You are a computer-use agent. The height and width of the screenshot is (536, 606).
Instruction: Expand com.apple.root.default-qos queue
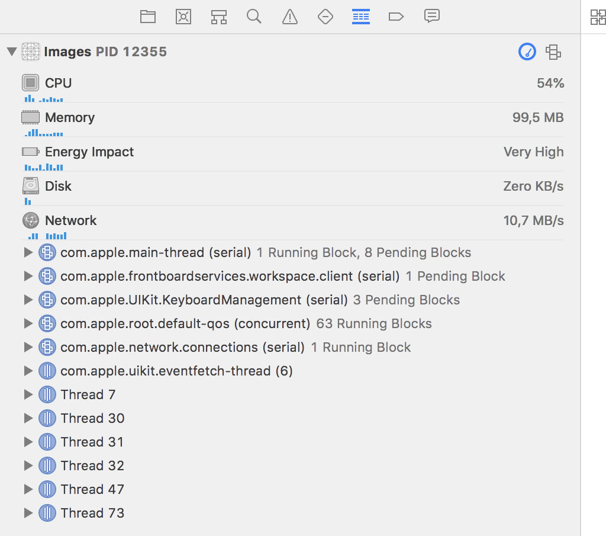pos(28,324)
